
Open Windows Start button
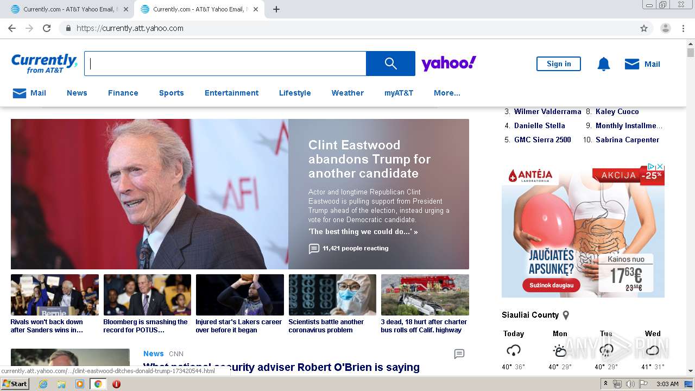[x=15, y=383]
